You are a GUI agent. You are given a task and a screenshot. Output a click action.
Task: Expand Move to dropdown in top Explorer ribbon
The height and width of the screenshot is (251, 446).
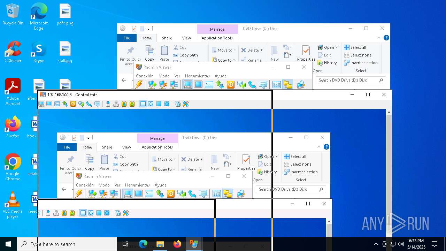234,50
